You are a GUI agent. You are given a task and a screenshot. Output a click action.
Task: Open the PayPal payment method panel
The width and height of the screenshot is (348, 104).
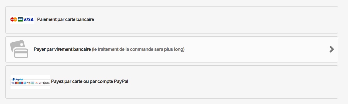click(172, 82)
